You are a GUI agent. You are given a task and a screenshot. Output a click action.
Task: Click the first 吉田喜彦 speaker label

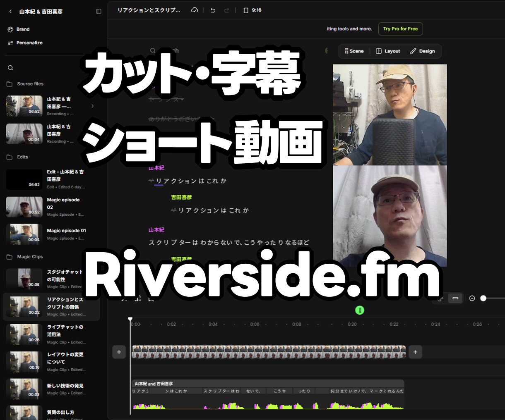(181, 197)
